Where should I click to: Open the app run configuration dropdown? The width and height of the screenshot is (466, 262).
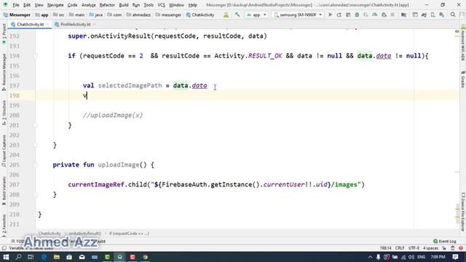coord(256,15)
